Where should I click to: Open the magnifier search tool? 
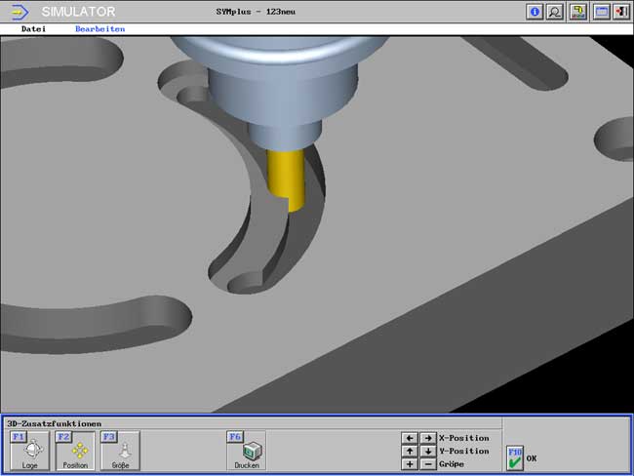tap(555, 12)
